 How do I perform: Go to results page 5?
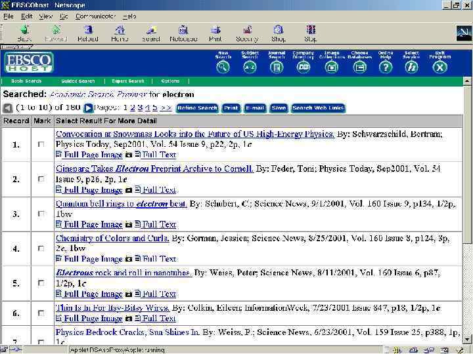click(155, 108)
